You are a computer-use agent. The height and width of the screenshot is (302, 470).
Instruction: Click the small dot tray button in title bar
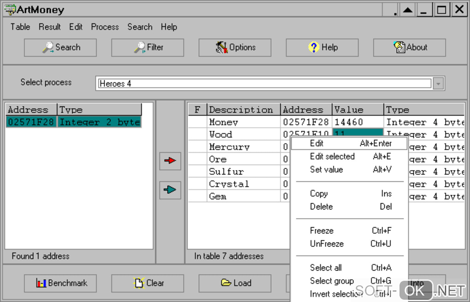pos(391,10)
